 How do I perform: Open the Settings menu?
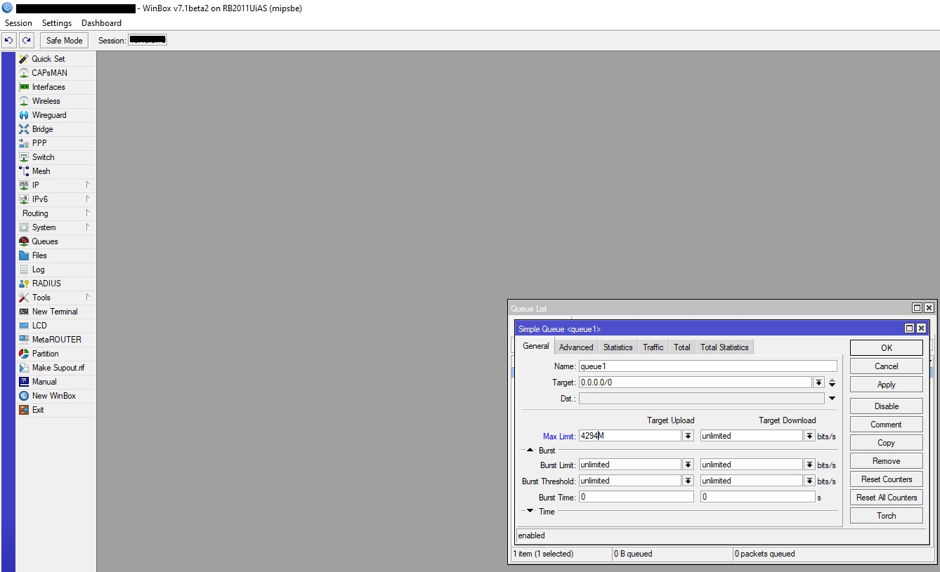point(57,23)
